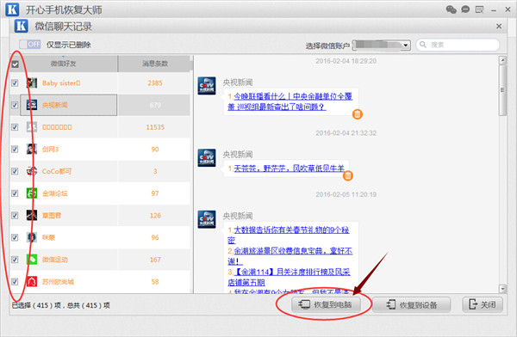This screenshot has height=337, width=517.
Task: Sort by 微信好友 column header
Action: click(63, 64)
